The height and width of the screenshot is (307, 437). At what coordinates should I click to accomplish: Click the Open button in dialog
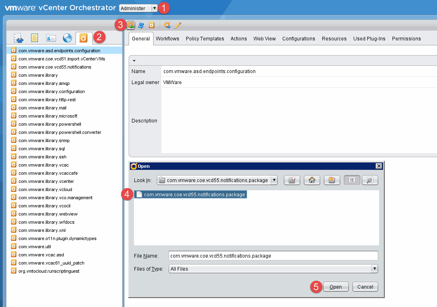click(x=336, y=287)
